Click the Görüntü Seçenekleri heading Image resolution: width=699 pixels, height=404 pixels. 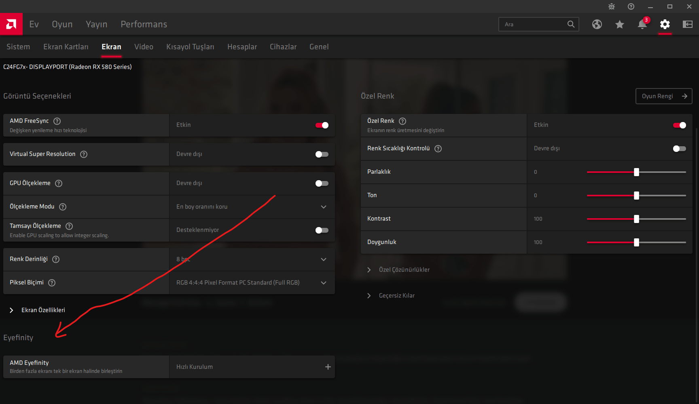37,96
